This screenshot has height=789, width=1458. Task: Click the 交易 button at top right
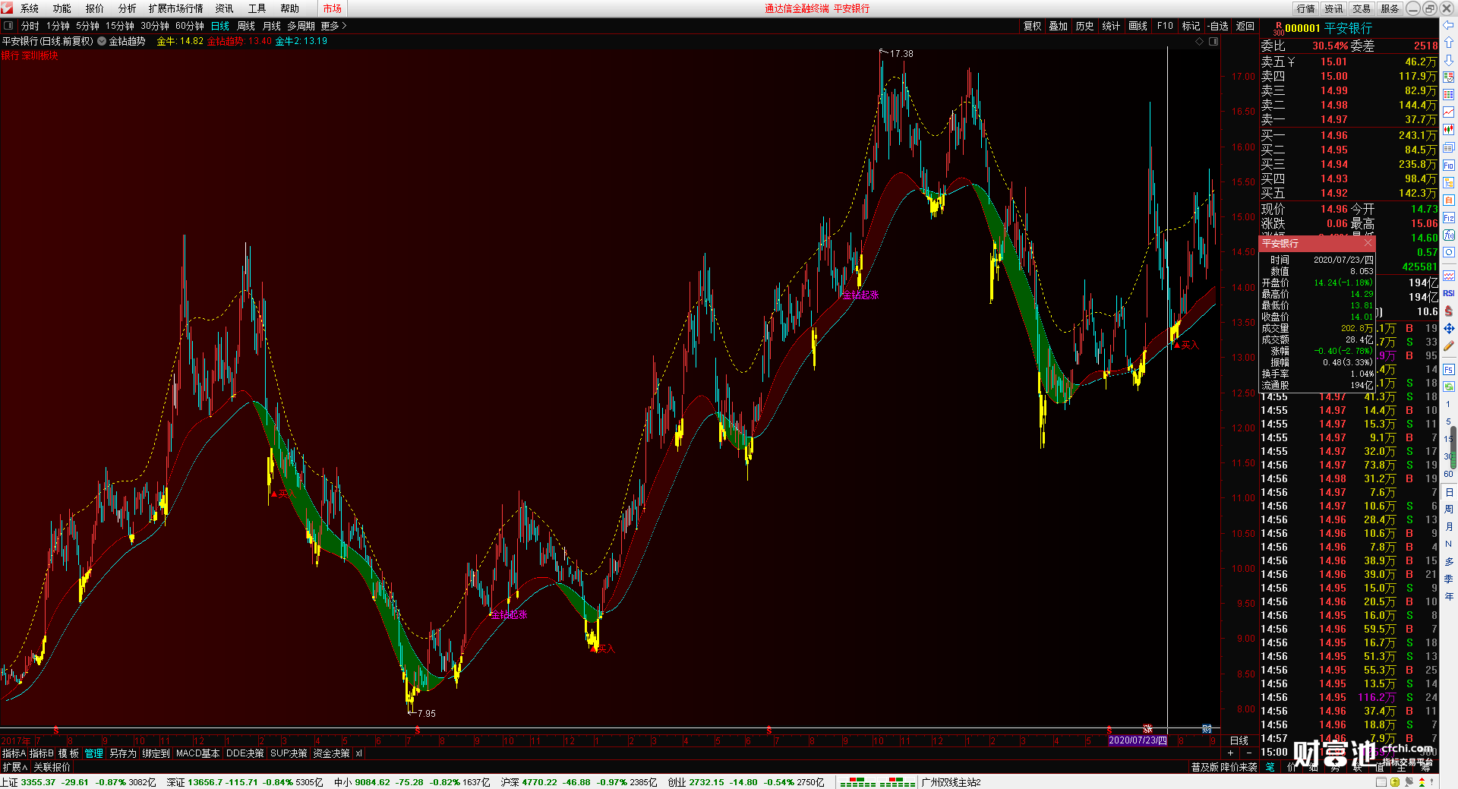coord(1362,8)
